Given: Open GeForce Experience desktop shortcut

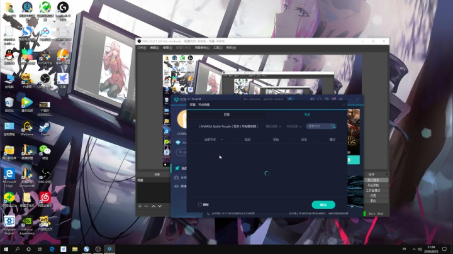Looking at the screenshot, I should click(x=27, y=224).
